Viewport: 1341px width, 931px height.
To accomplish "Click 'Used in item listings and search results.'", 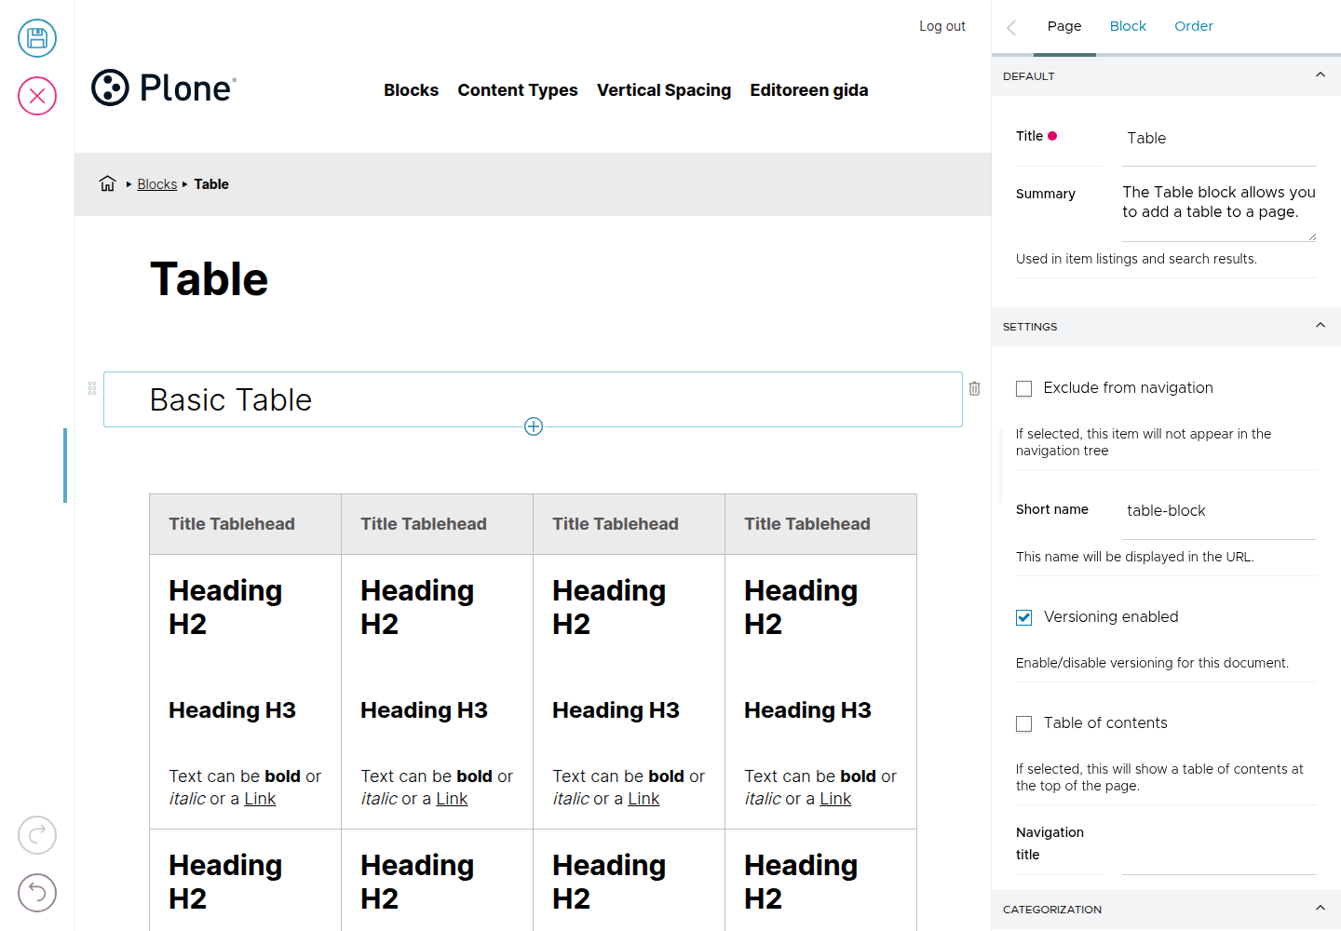I will point(1136,259).
